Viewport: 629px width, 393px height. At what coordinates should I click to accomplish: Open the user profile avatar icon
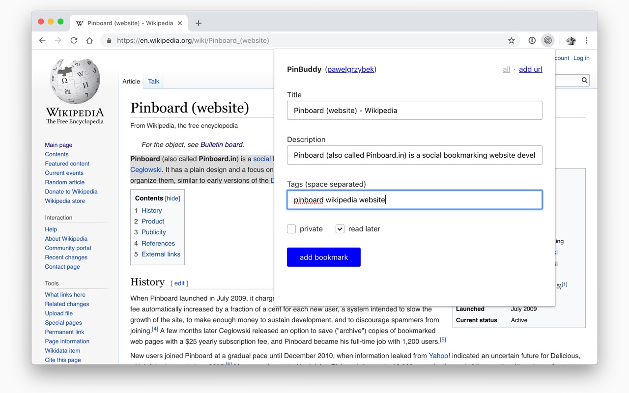571,41
